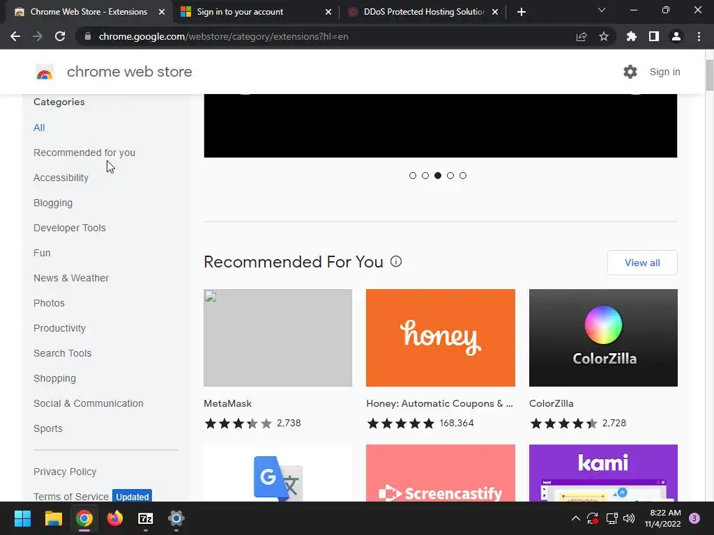714x535 pixels.
Task: Close the Sign in to your account tab
Action: click(328, 12)
